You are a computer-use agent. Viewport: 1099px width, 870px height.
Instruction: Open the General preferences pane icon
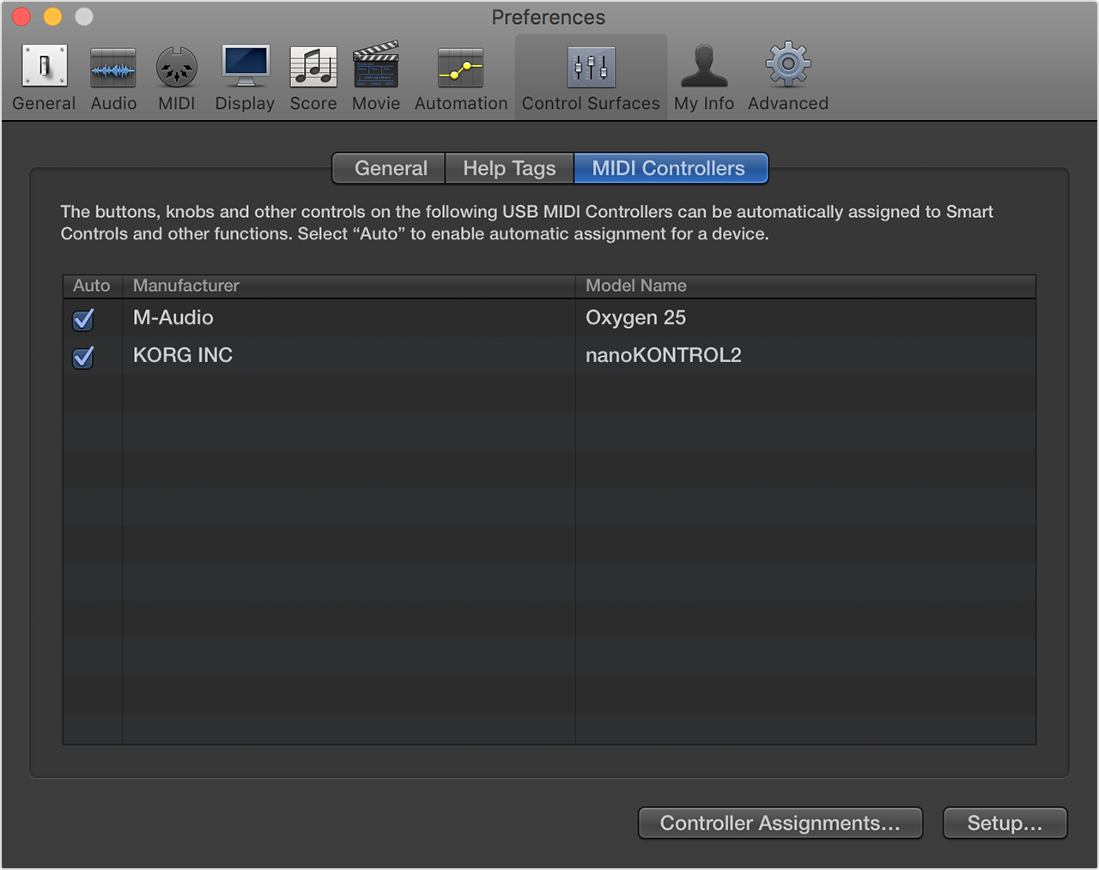44,67
